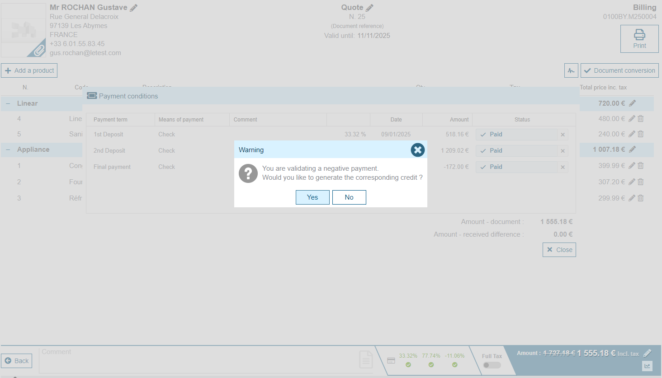662x378 pixels.
Task: Clear Paid status of Final payment
Action: (563, 167)
